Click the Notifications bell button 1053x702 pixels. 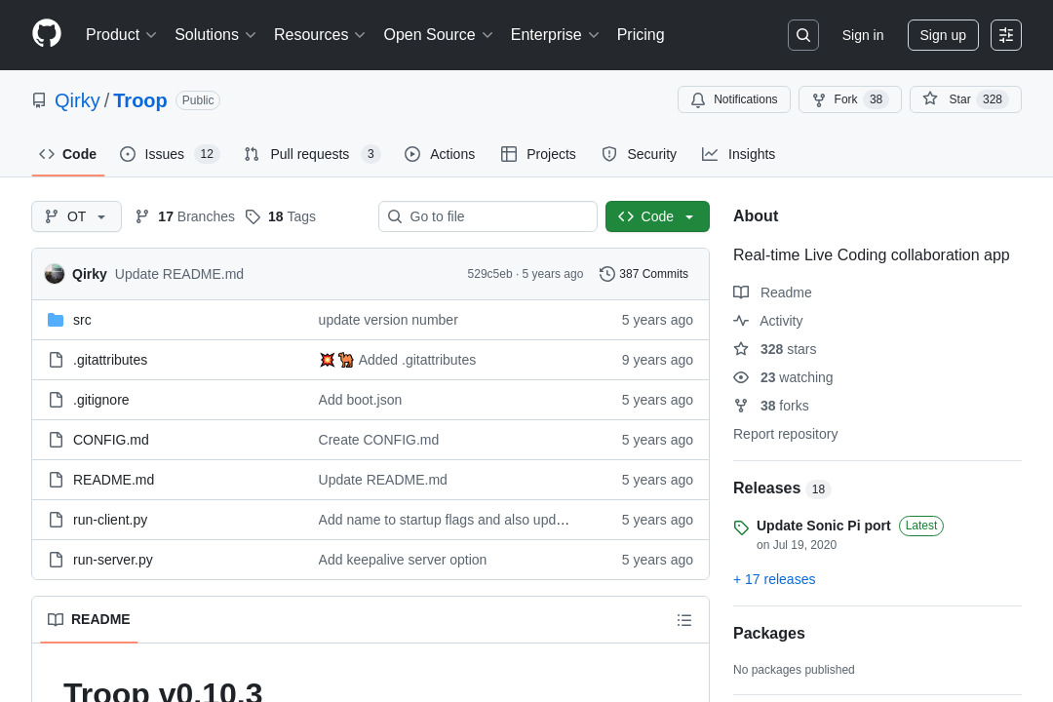(x=734, y=99)
